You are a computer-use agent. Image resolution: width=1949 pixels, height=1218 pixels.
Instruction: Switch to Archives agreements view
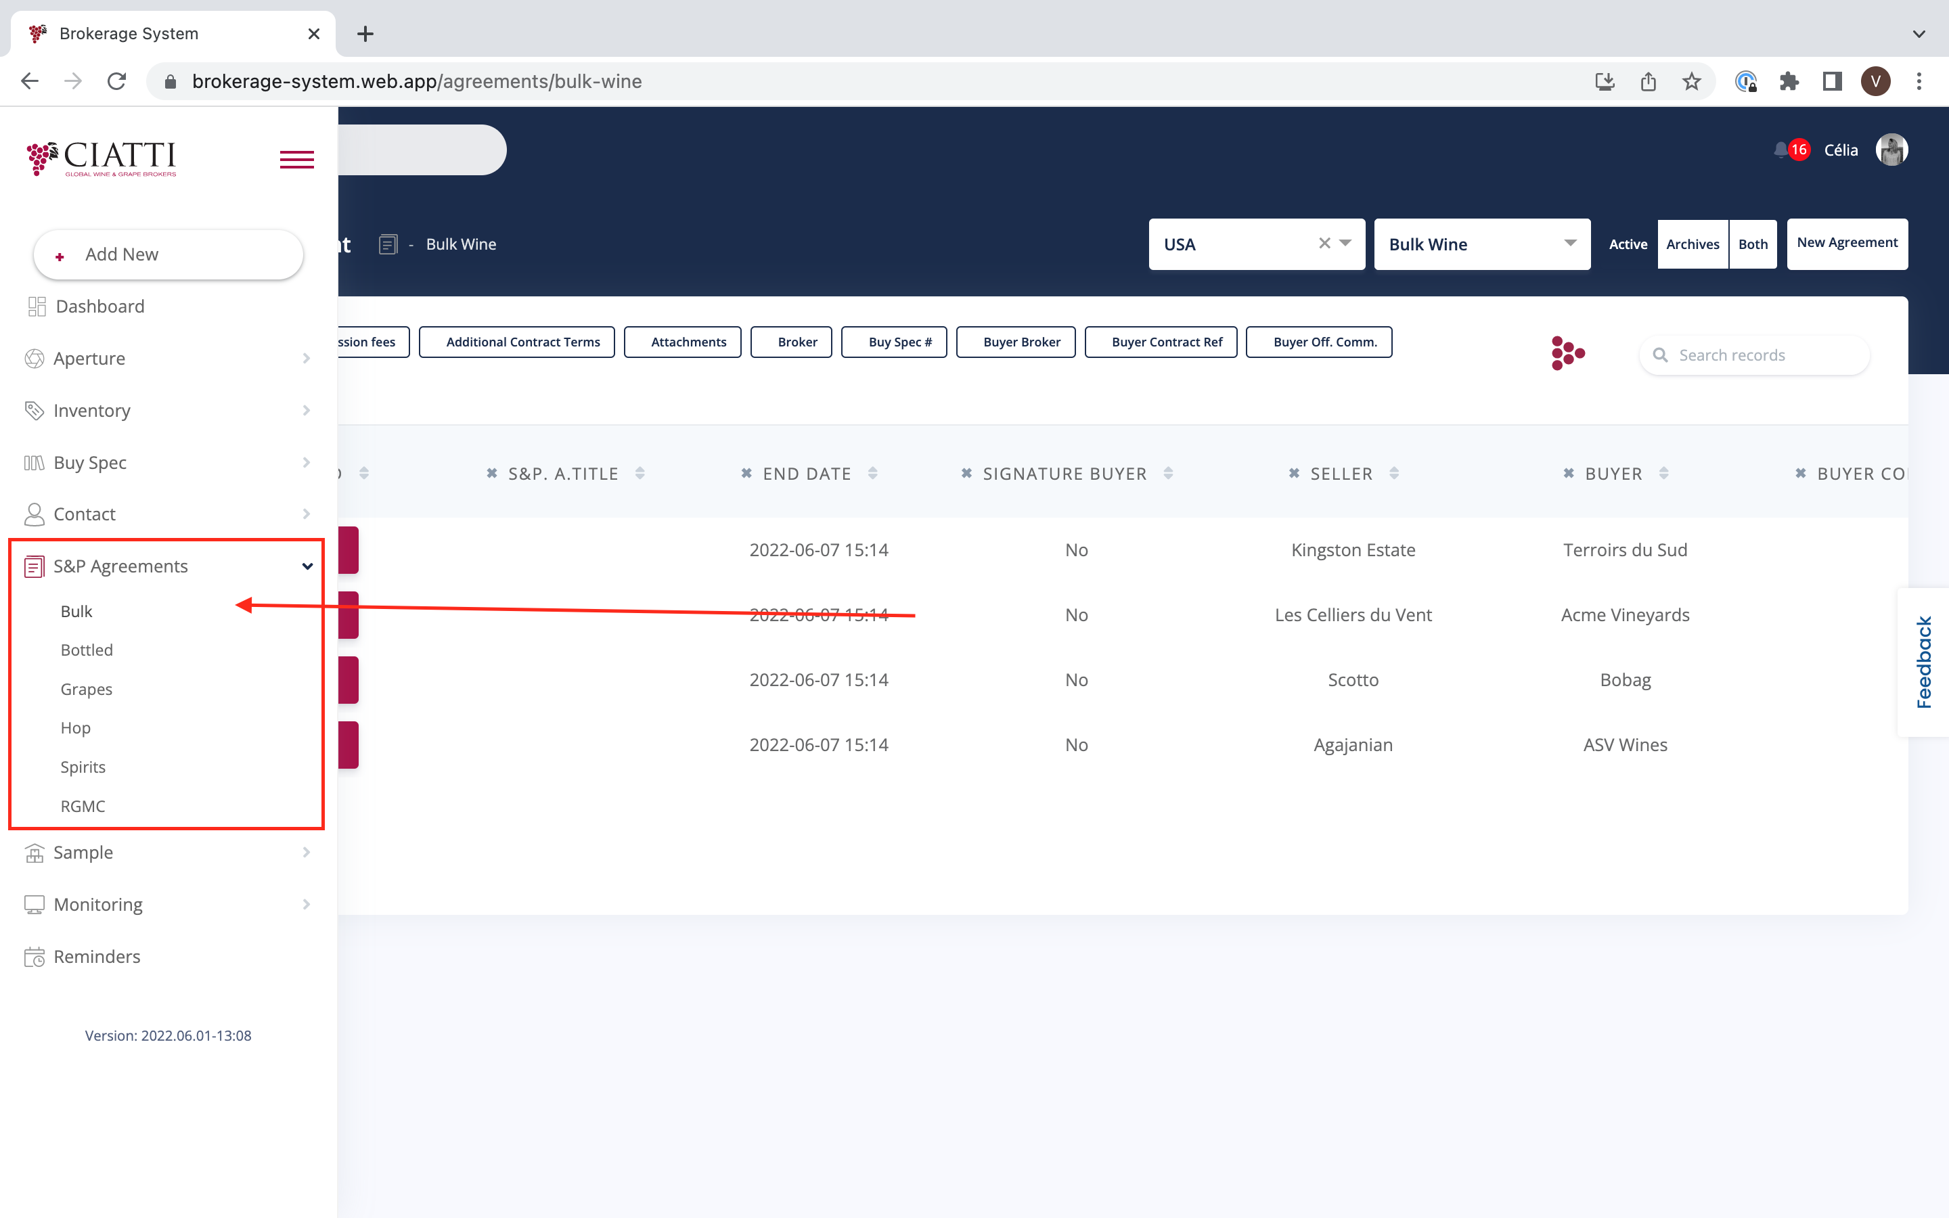pyautogui.click(x=1692, y=244)
